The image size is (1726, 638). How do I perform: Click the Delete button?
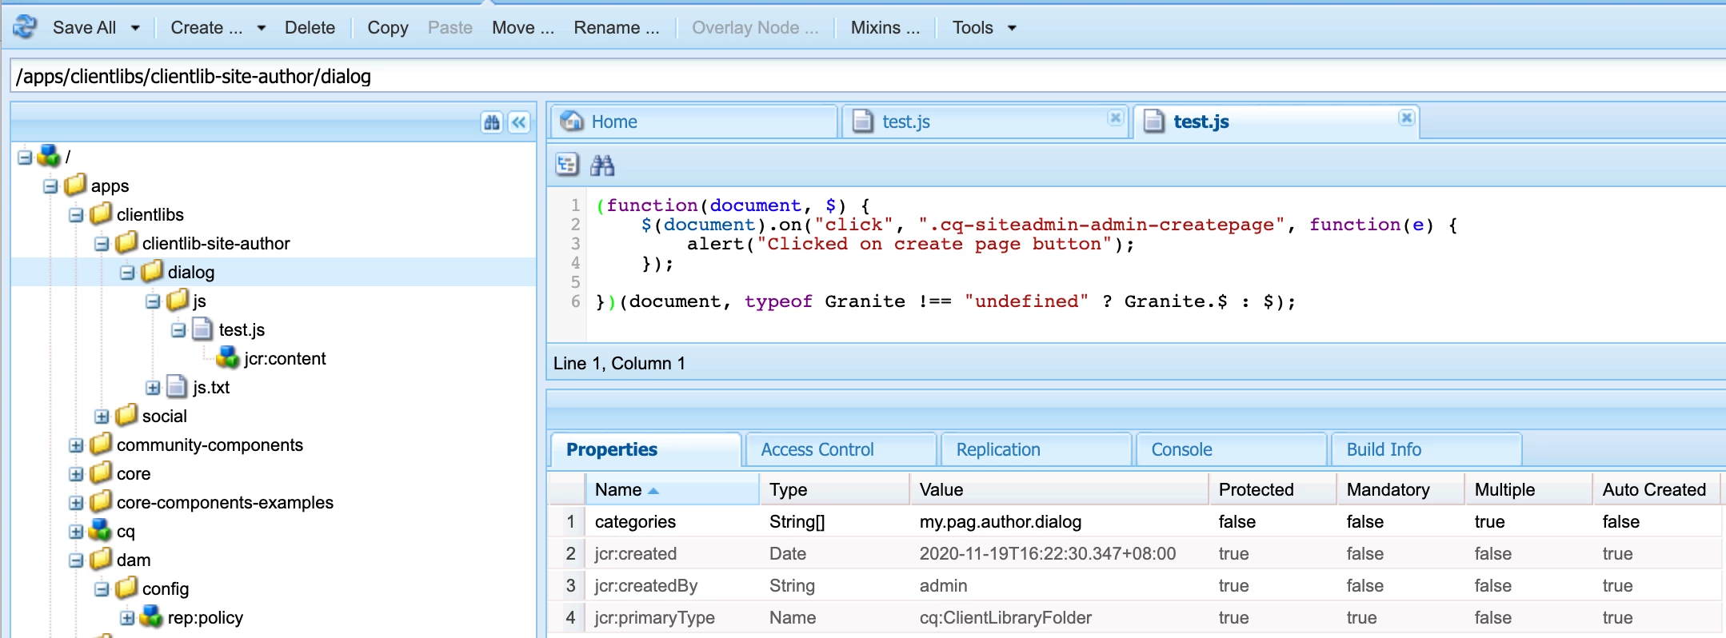(310, 28)
